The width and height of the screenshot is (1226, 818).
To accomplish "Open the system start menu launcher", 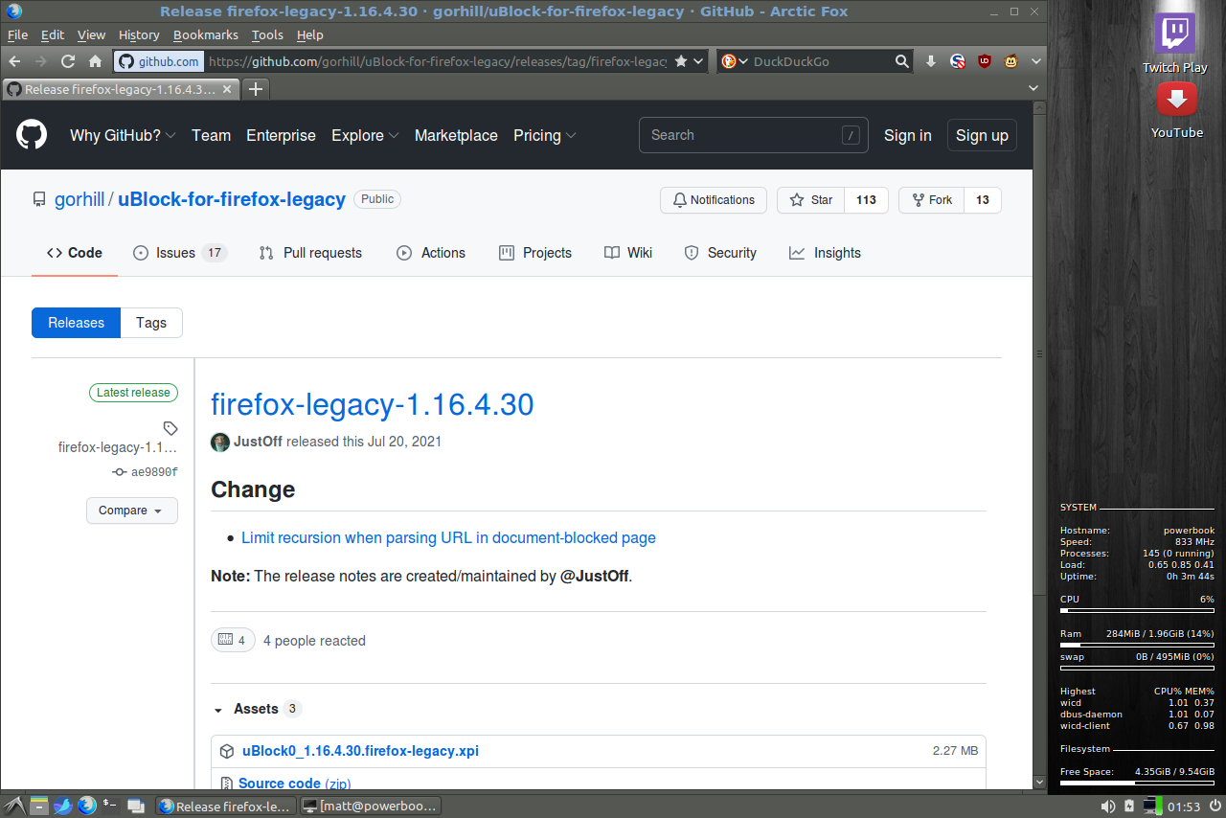I will pyautogui.click(x=13, y=806).
